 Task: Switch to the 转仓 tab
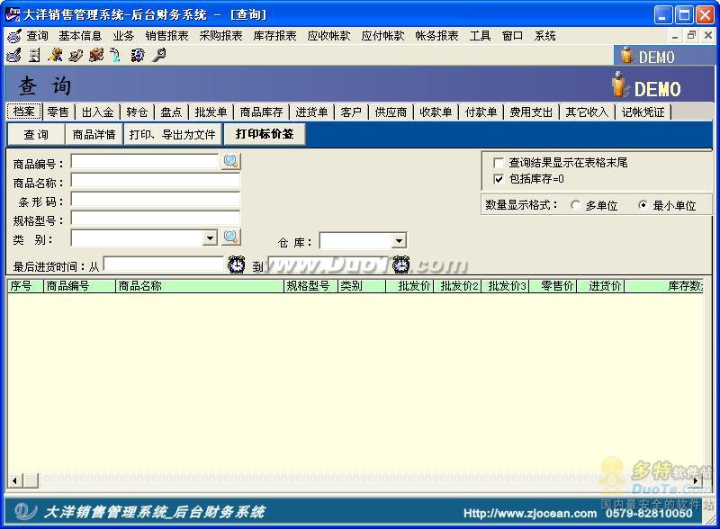pos(137,112)
